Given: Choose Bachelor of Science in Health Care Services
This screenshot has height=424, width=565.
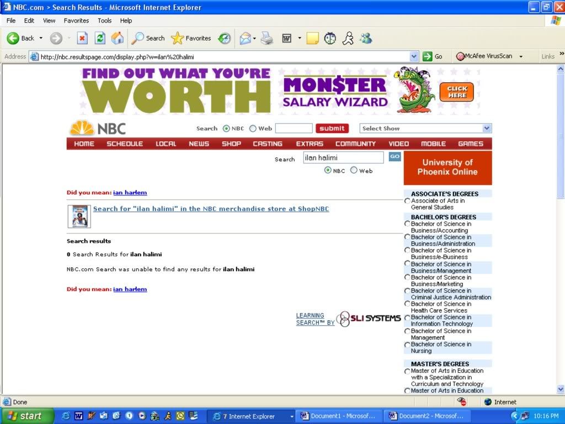Looking at the screenshot, I should pyautogui.click(x=407, y=304).
